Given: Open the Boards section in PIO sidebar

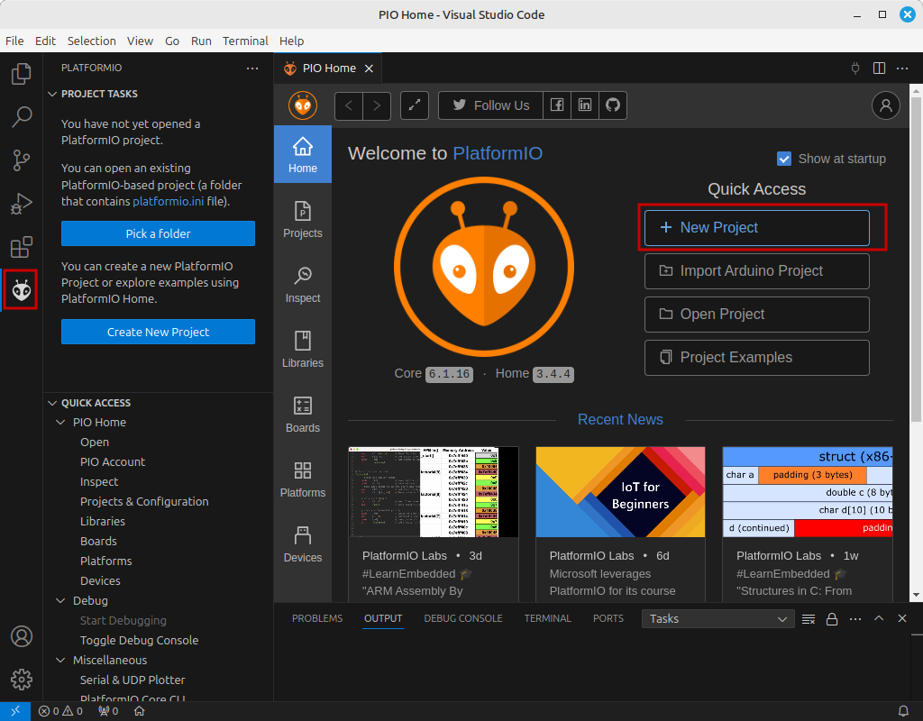Looking at the screenshot, I should [303, 415].
